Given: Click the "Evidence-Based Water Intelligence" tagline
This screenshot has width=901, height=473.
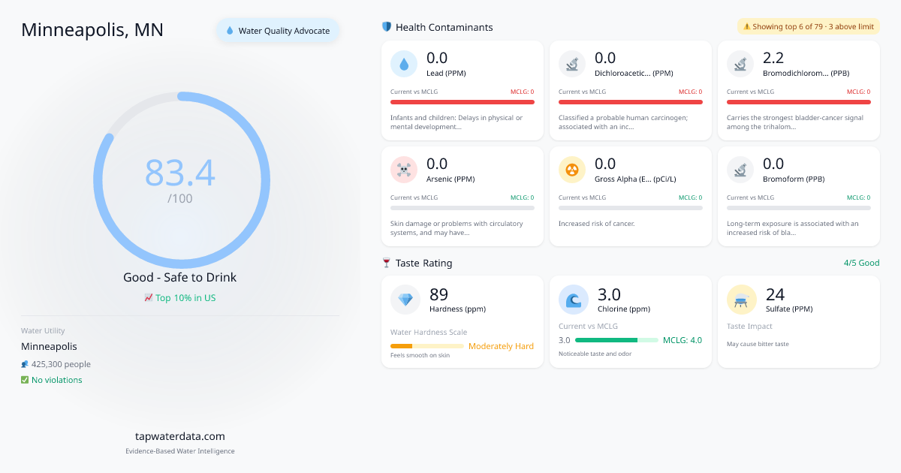Looking at the screenshot, I should [180, 451].
